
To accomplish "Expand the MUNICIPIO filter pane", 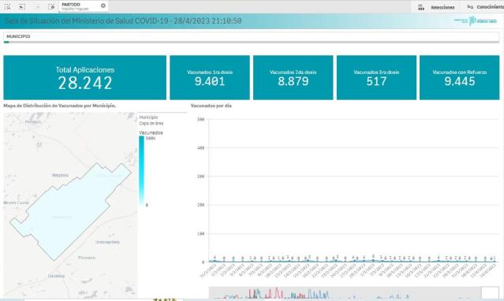I will (x=251, y=38).
